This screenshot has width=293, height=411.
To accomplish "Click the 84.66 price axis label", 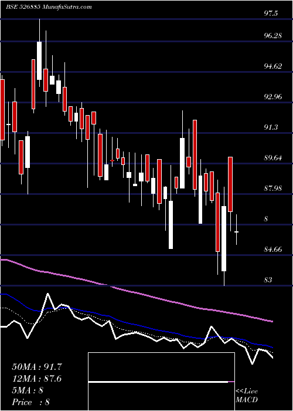I will pos(273,249).
